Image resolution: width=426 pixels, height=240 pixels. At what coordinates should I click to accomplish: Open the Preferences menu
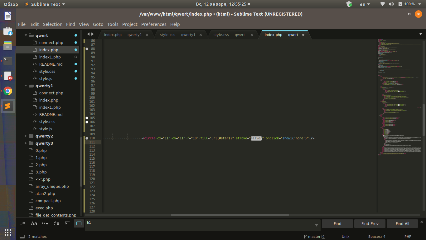154,24
